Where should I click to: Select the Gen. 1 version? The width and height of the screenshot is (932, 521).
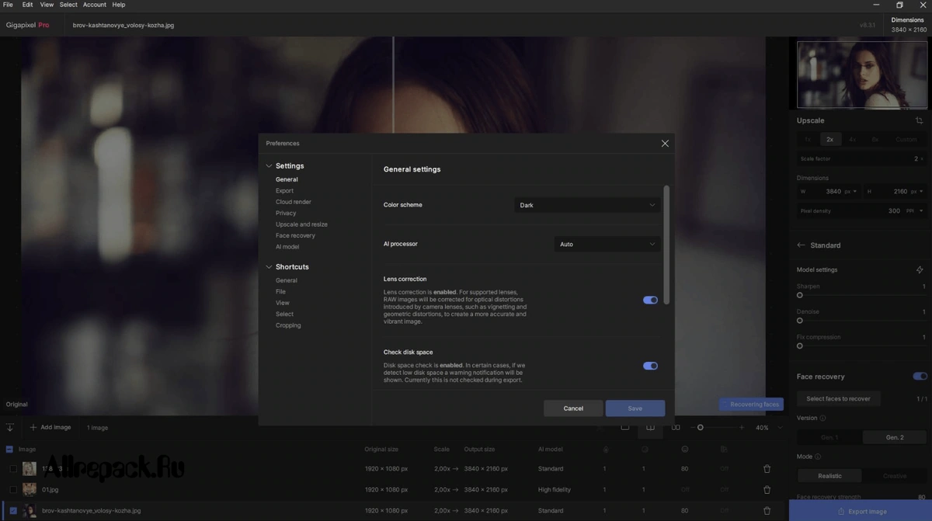coord(829,438)
